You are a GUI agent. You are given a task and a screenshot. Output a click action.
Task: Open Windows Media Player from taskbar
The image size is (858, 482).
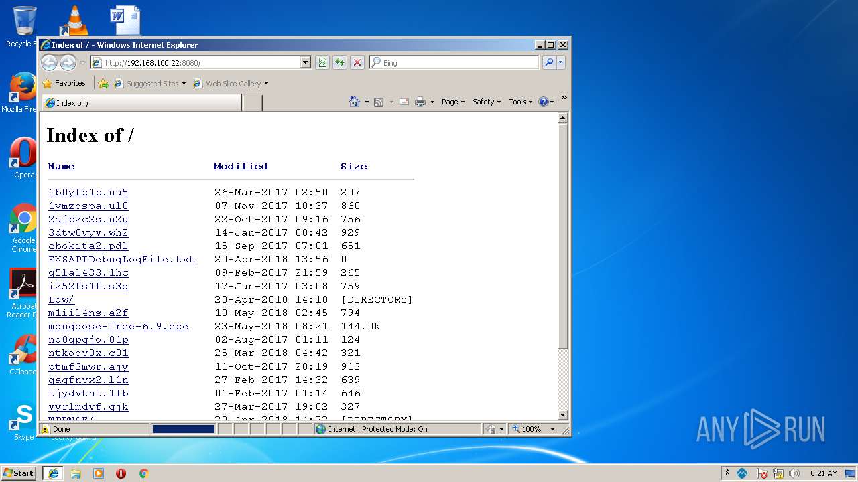tap(99, 473)
